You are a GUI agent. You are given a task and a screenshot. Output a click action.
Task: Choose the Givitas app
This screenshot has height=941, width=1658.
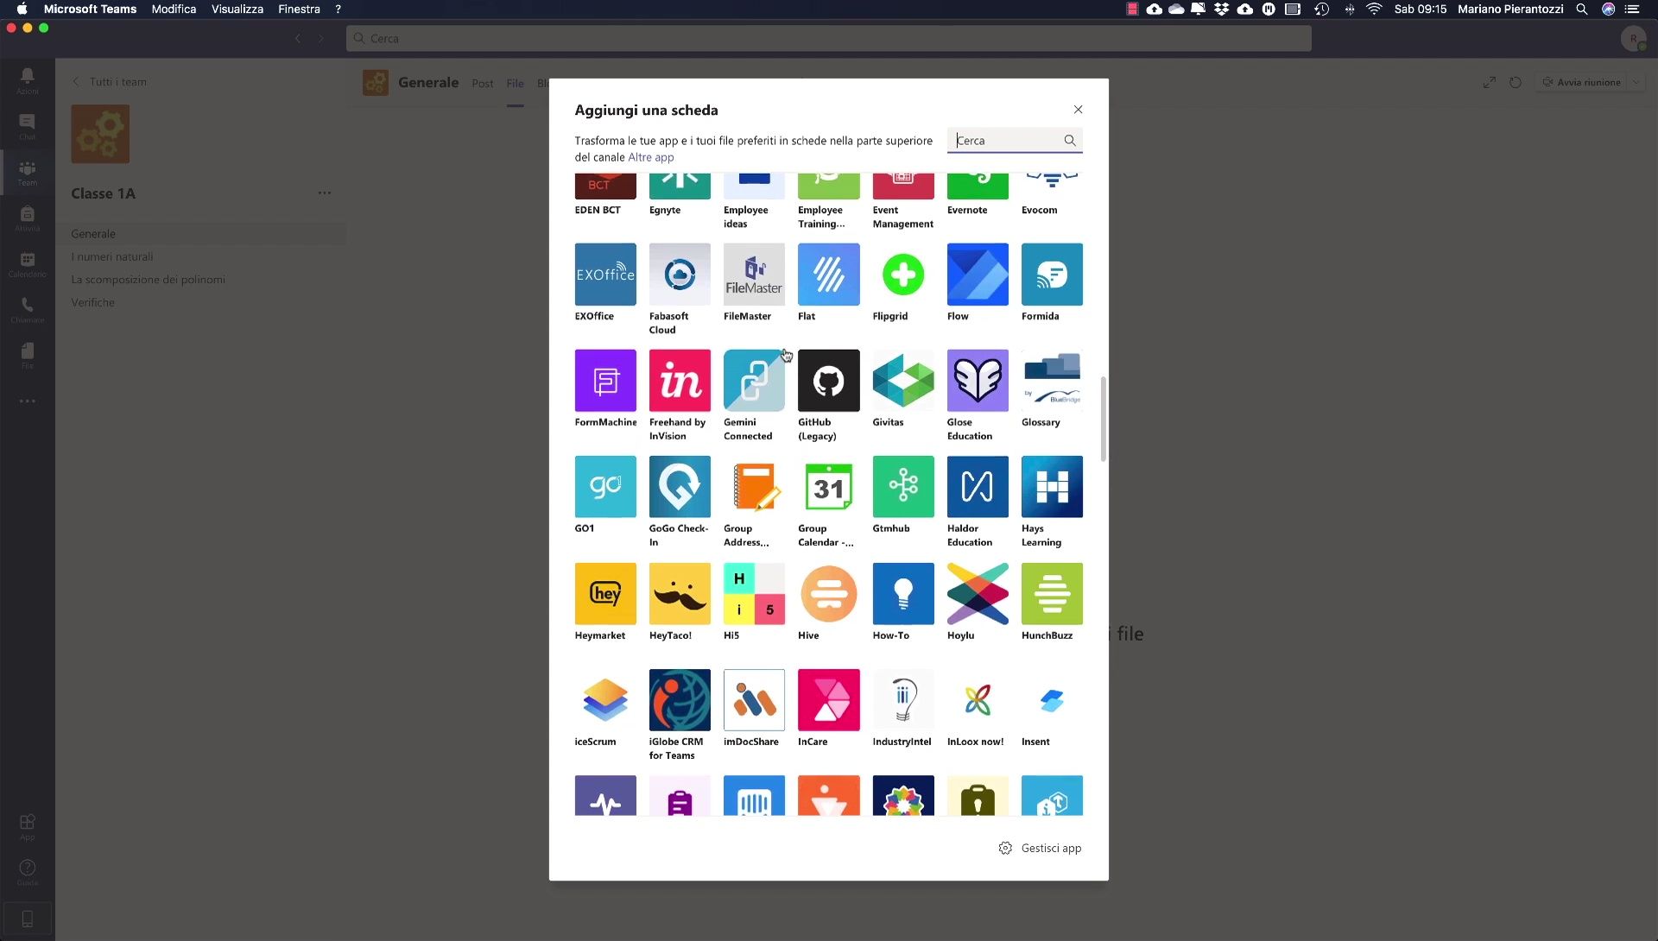903,381
